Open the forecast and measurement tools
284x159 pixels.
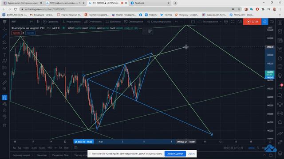(x=4, y=68)
